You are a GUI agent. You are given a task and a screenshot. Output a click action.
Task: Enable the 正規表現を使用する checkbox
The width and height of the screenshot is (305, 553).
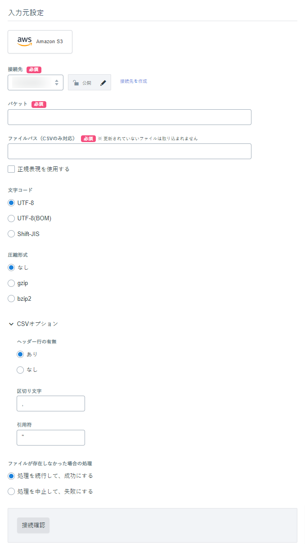click(11, 169)
